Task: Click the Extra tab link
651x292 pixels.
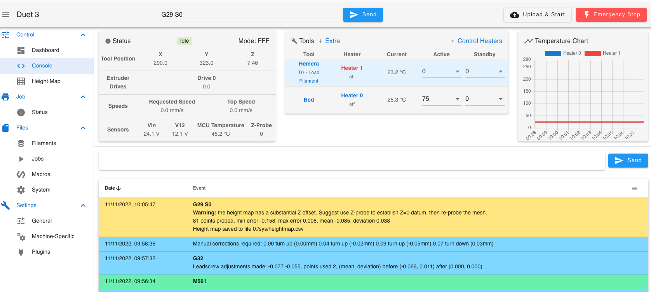Action: (332, 41)
